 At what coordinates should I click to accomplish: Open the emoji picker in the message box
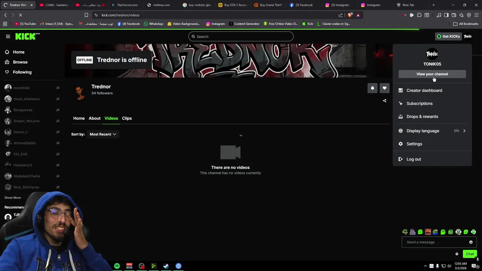point(471,242)
